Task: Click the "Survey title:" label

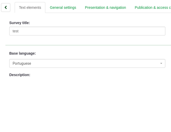Action: pyautogui.click(x=20, y=23)
